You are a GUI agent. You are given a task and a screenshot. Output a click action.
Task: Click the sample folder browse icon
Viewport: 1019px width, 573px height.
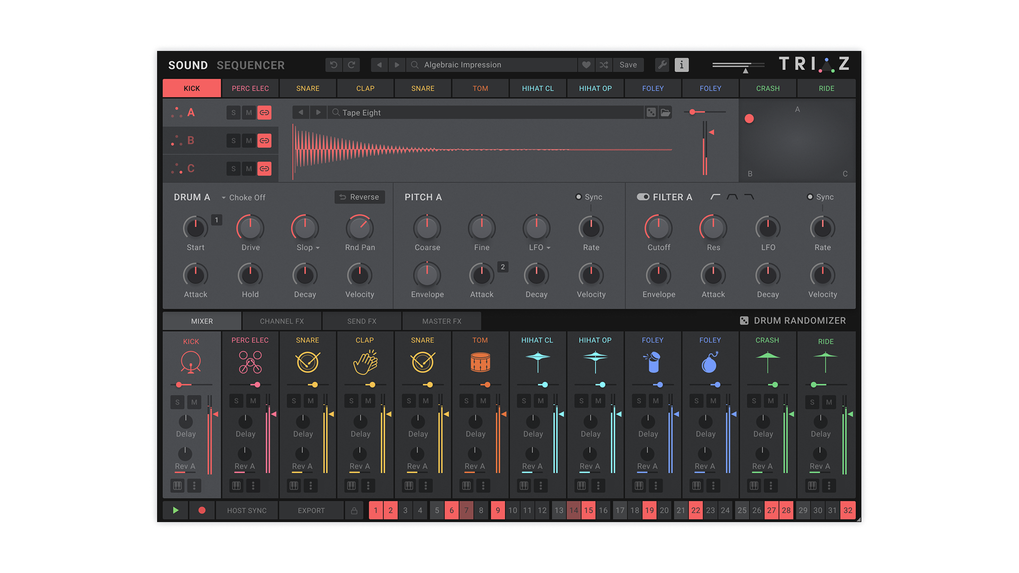pyautogui.click(x=666, y=112)
